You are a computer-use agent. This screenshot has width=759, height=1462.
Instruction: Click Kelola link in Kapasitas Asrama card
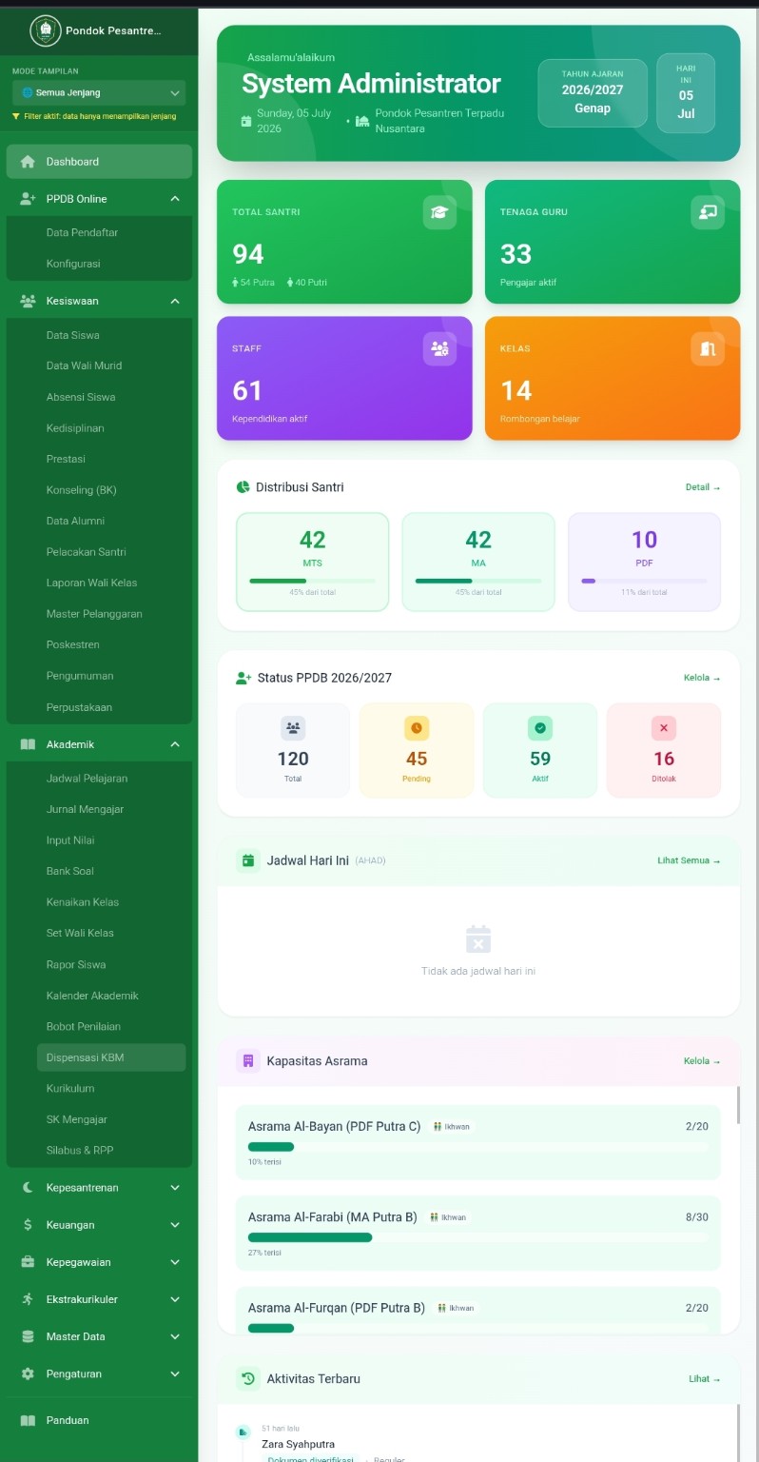click(x=702, y=1061)
